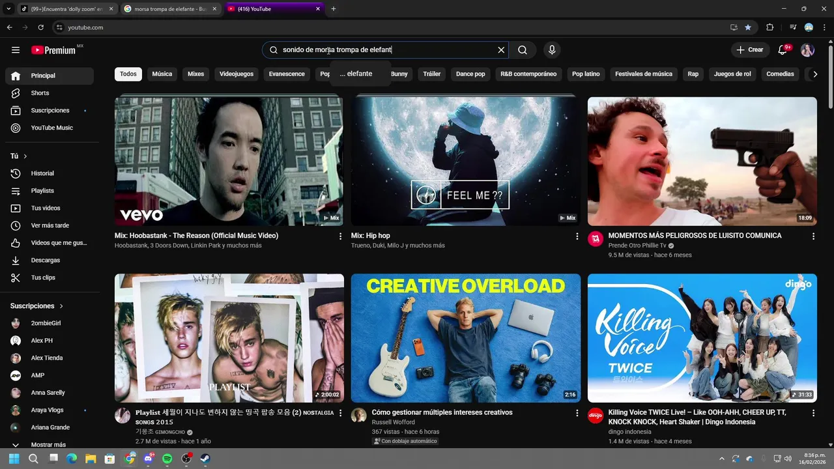Viewport: 834px width, 469px height.
Task: Open Videos que me gustan
Action: pyautogui.click(x=50, y=243)
